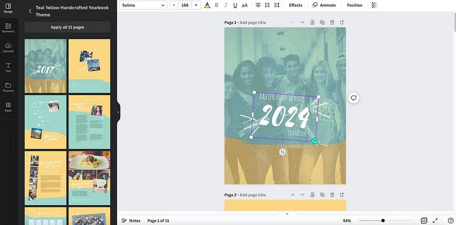Duplicate Page 2
Screen dimensions: 456x225
pyautogui.click(x=322, y=195)
